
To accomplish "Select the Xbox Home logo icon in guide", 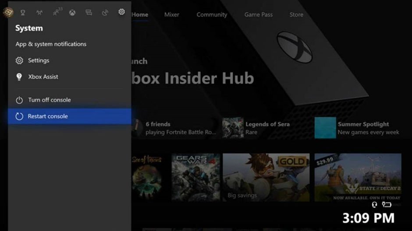I will coord(72,12).
